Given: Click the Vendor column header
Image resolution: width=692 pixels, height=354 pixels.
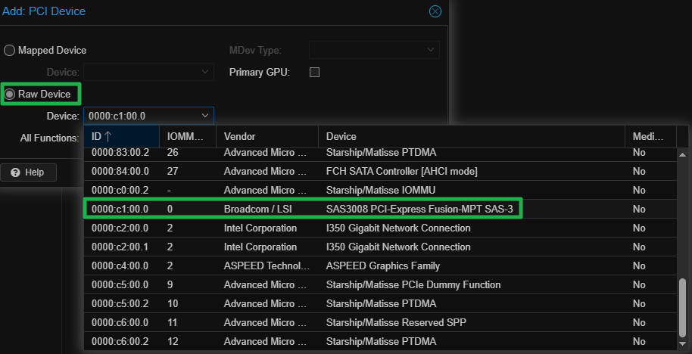Looking at the screenshot, I should coord(267,137).
